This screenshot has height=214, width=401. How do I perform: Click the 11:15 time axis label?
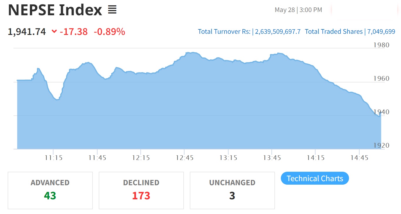tap(54, 158)
